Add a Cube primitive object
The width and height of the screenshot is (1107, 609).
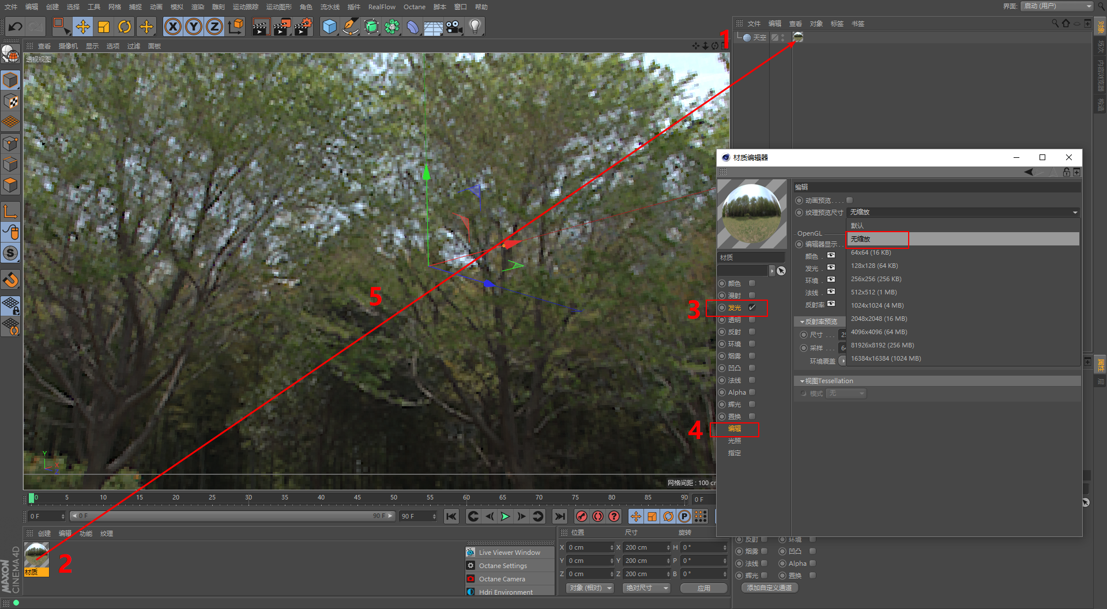point(330,27)
